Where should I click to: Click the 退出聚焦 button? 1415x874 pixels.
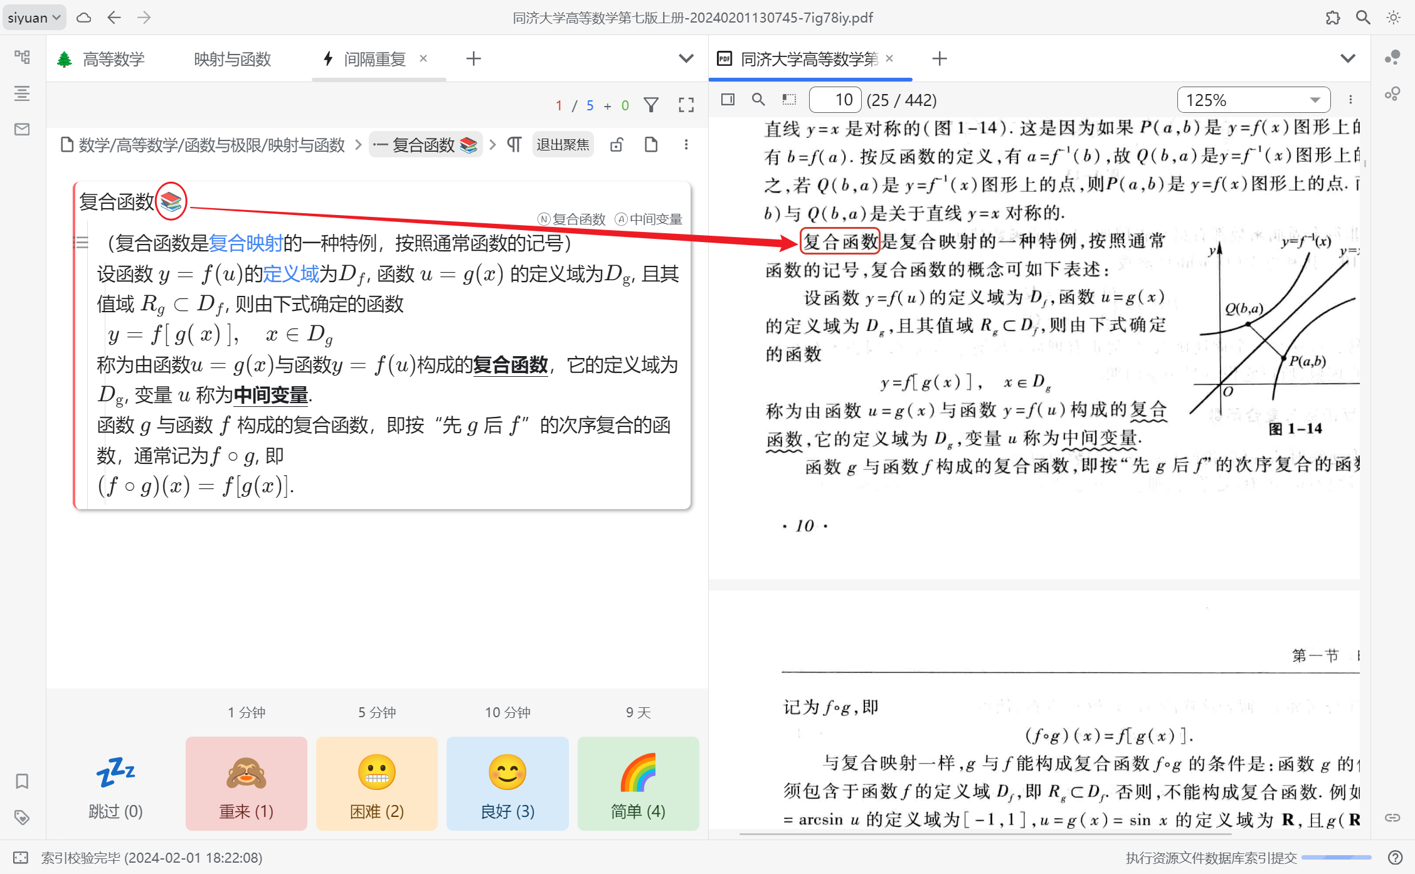563,145
